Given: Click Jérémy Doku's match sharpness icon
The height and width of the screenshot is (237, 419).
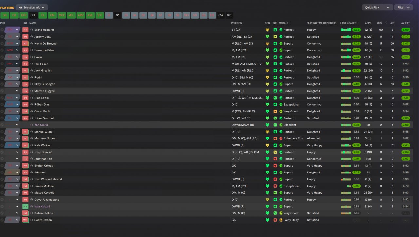Looking at the screenshot, I should pos(275,37).
